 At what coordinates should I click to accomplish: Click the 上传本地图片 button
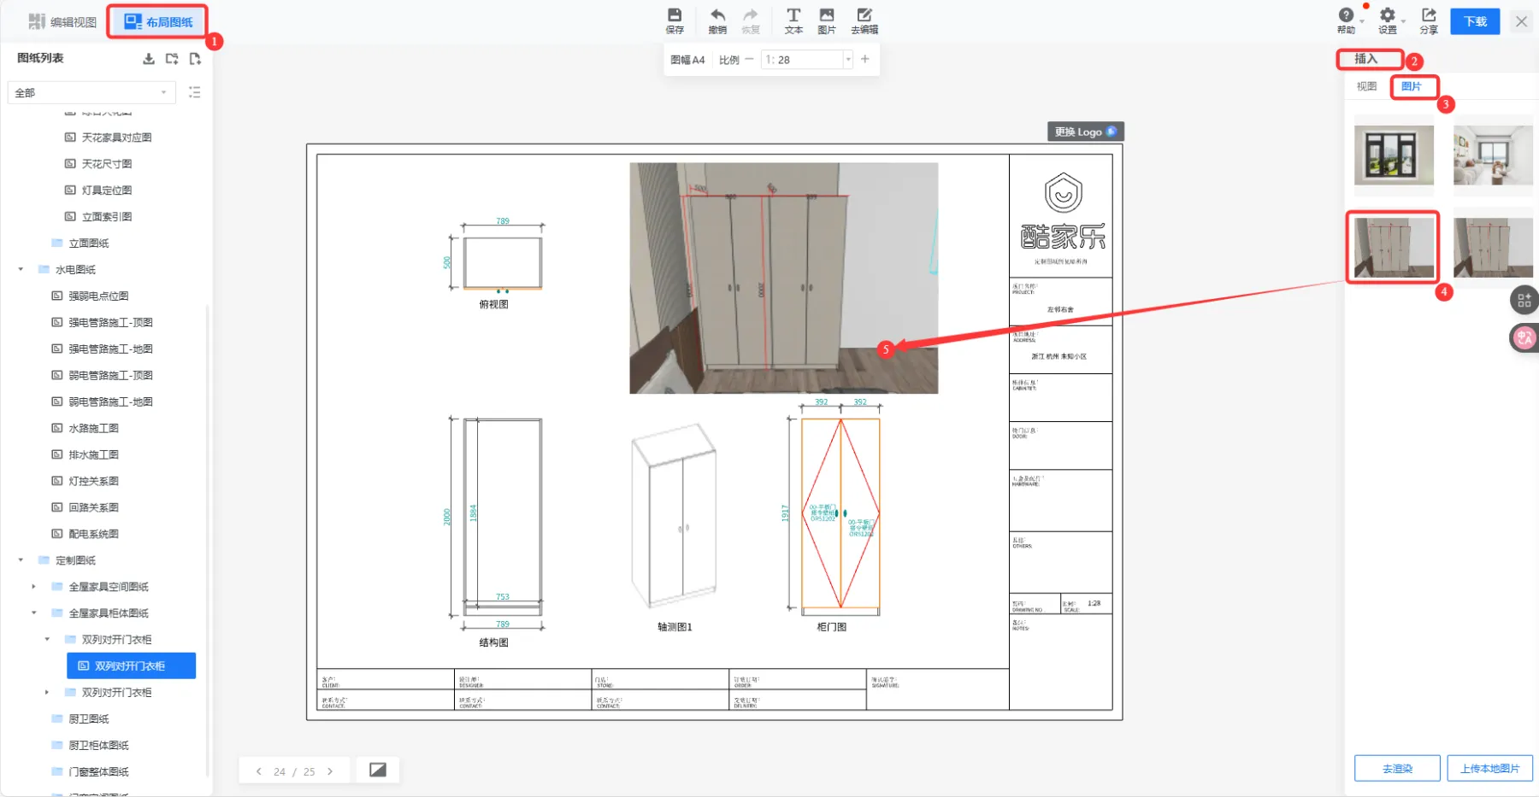tap(1489, 768)
